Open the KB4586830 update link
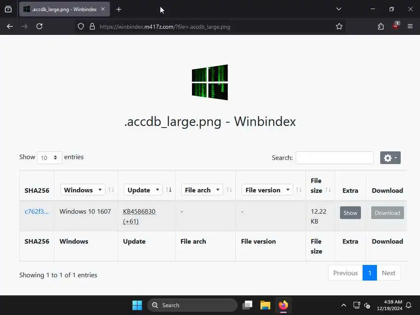420x315 pixels. (x=139, y=211)
